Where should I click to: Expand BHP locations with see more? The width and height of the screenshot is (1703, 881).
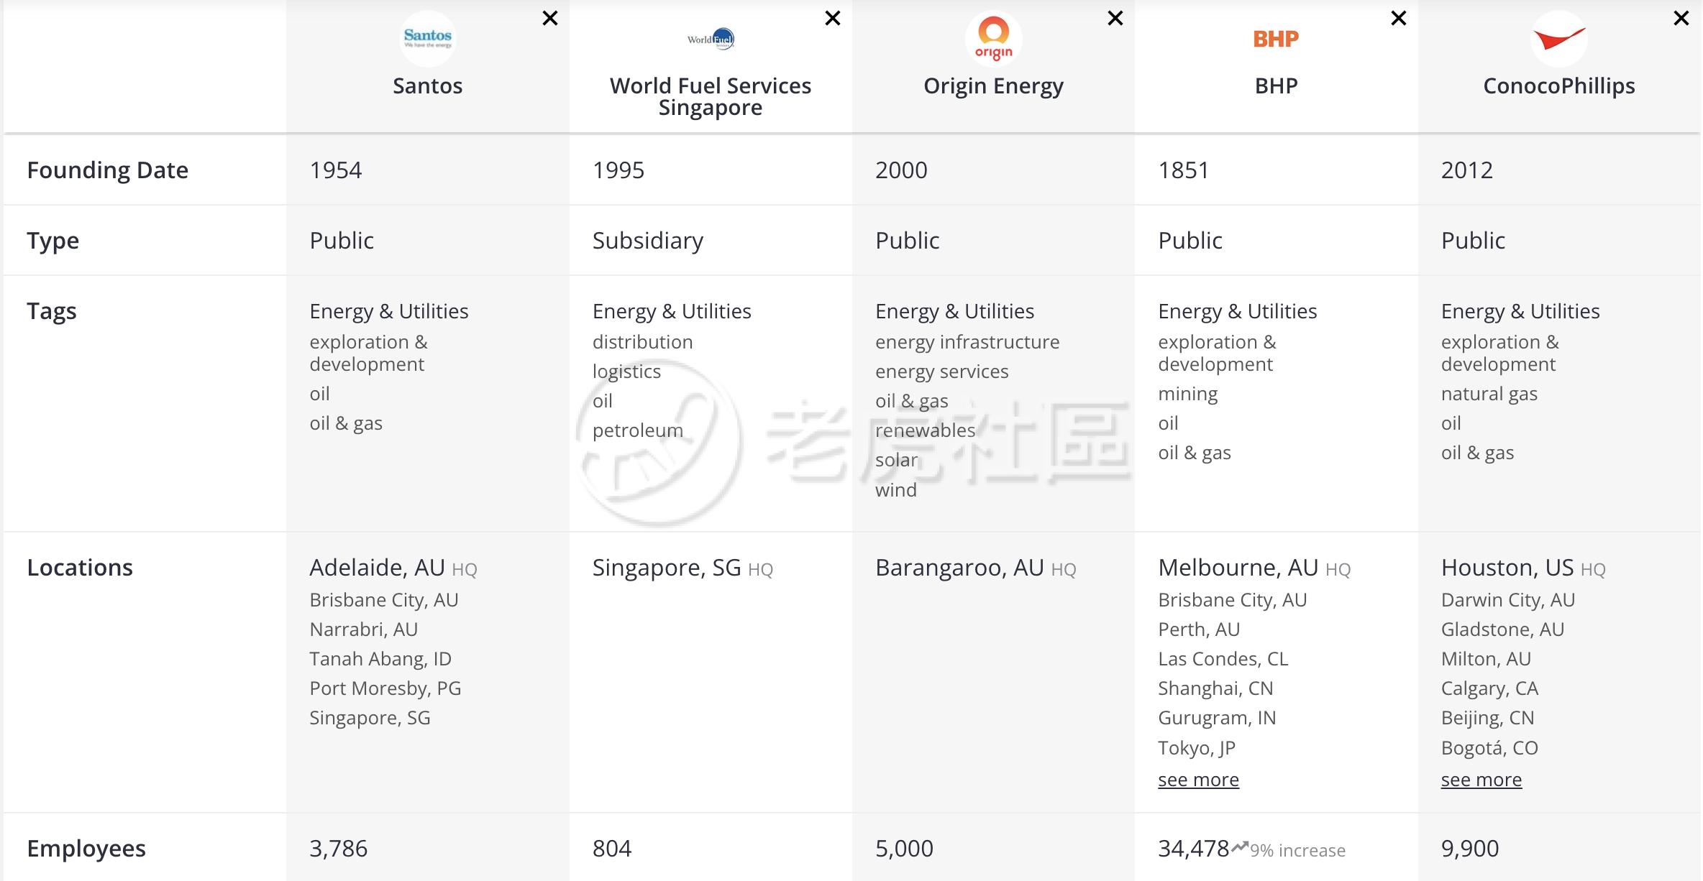(1198, 780)
